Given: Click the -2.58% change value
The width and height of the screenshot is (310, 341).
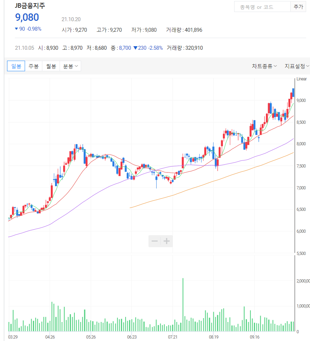Looking at the screenshot, I should (156, 48).
